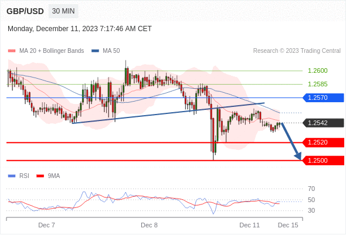Viewport: 346px width, 235px height.
Task: Click the 'MA 20 + Bollinger Bands' legend label
Action: 52,51
